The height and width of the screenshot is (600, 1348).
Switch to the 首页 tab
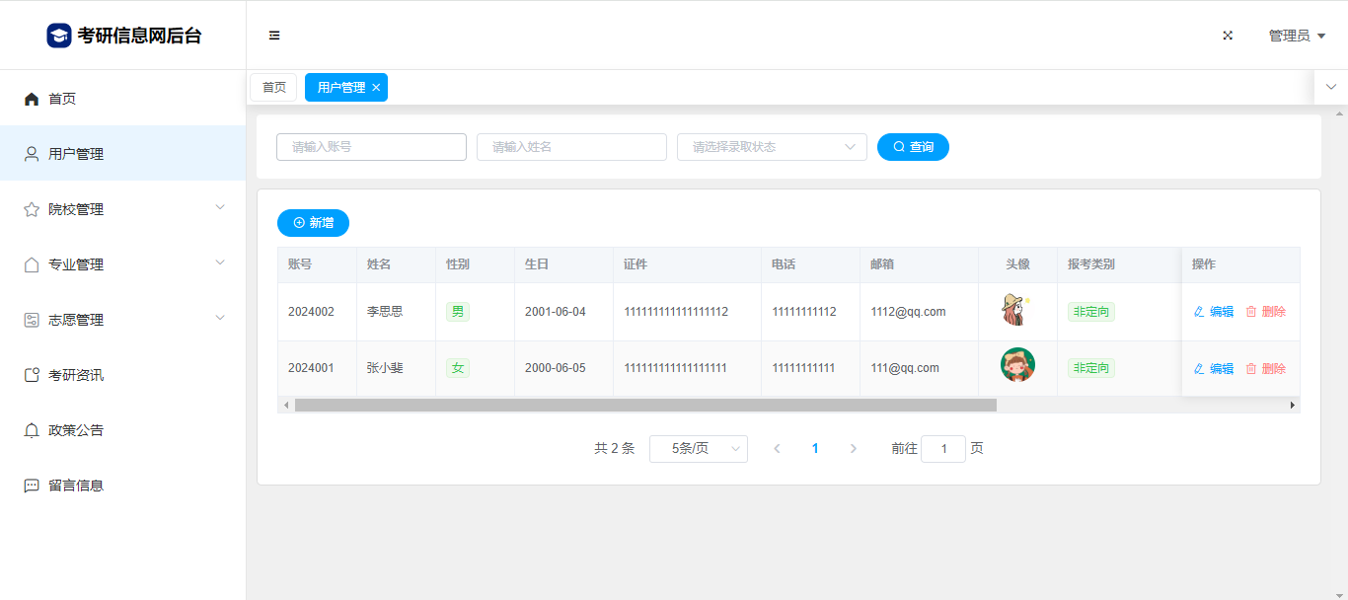[273, 88]
